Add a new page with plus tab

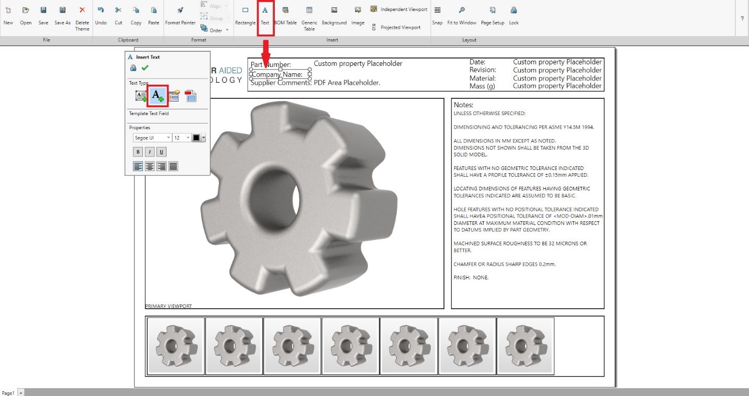click(x=21, y=392)
